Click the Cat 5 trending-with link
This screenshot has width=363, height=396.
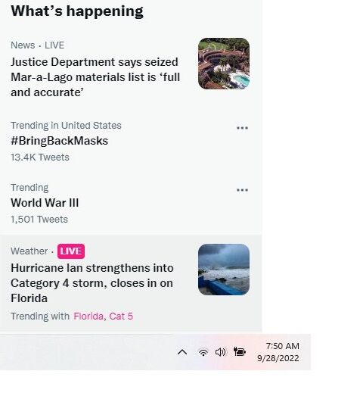tap(121, 316)
